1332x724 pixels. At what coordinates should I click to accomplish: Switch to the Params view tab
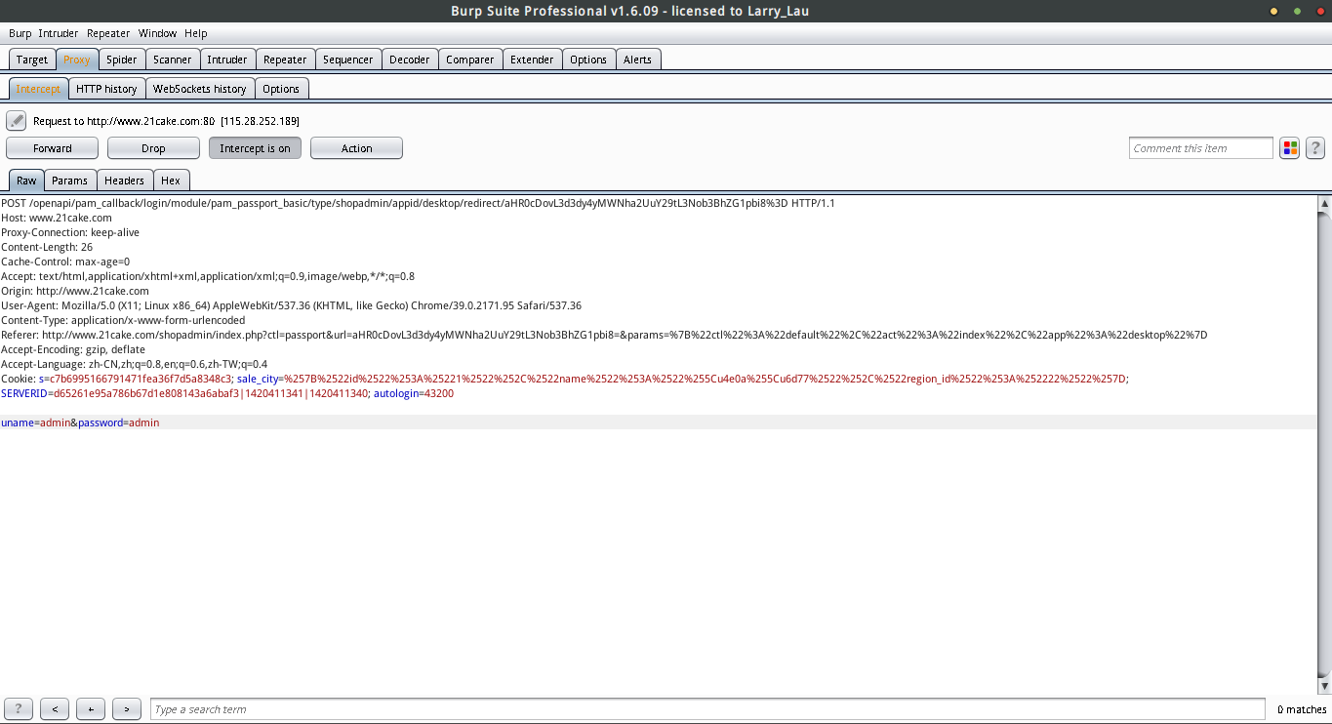point(70,181)
